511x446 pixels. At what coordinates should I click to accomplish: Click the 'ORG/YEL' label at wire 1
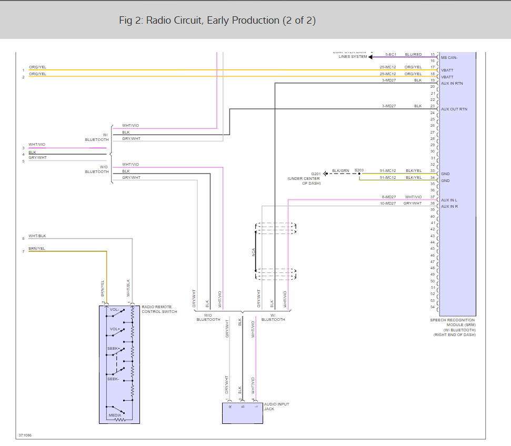(37, 67)
